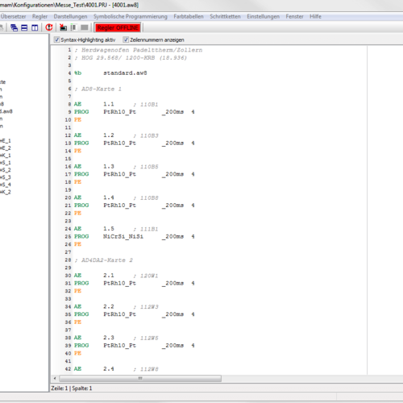Select the S_2 tree entry

click(6, 170)
